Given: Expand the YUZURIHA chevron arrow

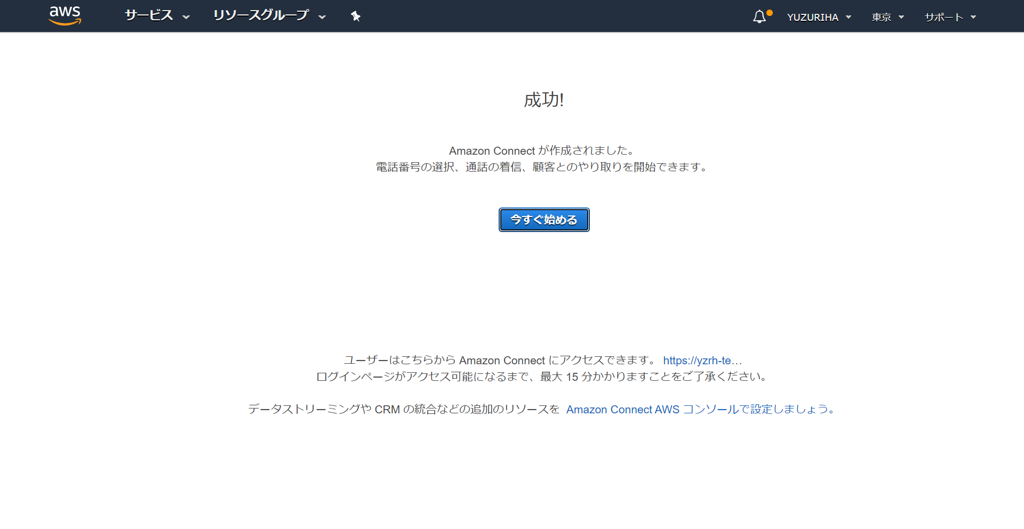Looking at the screenshot, I should pyautogui.click(x=848, y=18).
